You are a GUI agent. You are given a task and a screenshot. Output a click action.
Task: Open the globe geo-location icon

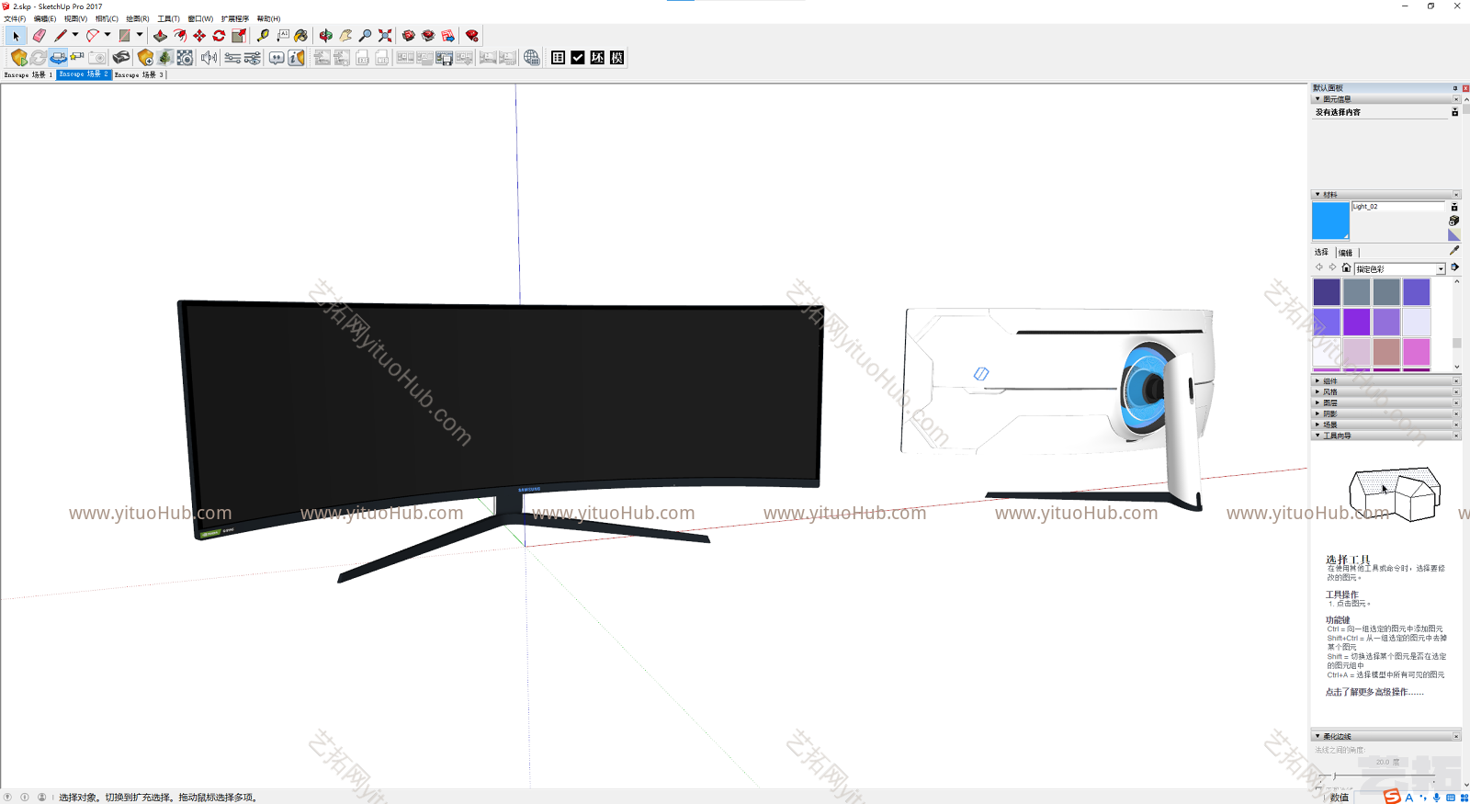tap(531, 58)
